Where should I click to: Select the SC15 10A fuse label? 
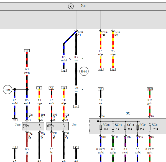tap(143, 127)
